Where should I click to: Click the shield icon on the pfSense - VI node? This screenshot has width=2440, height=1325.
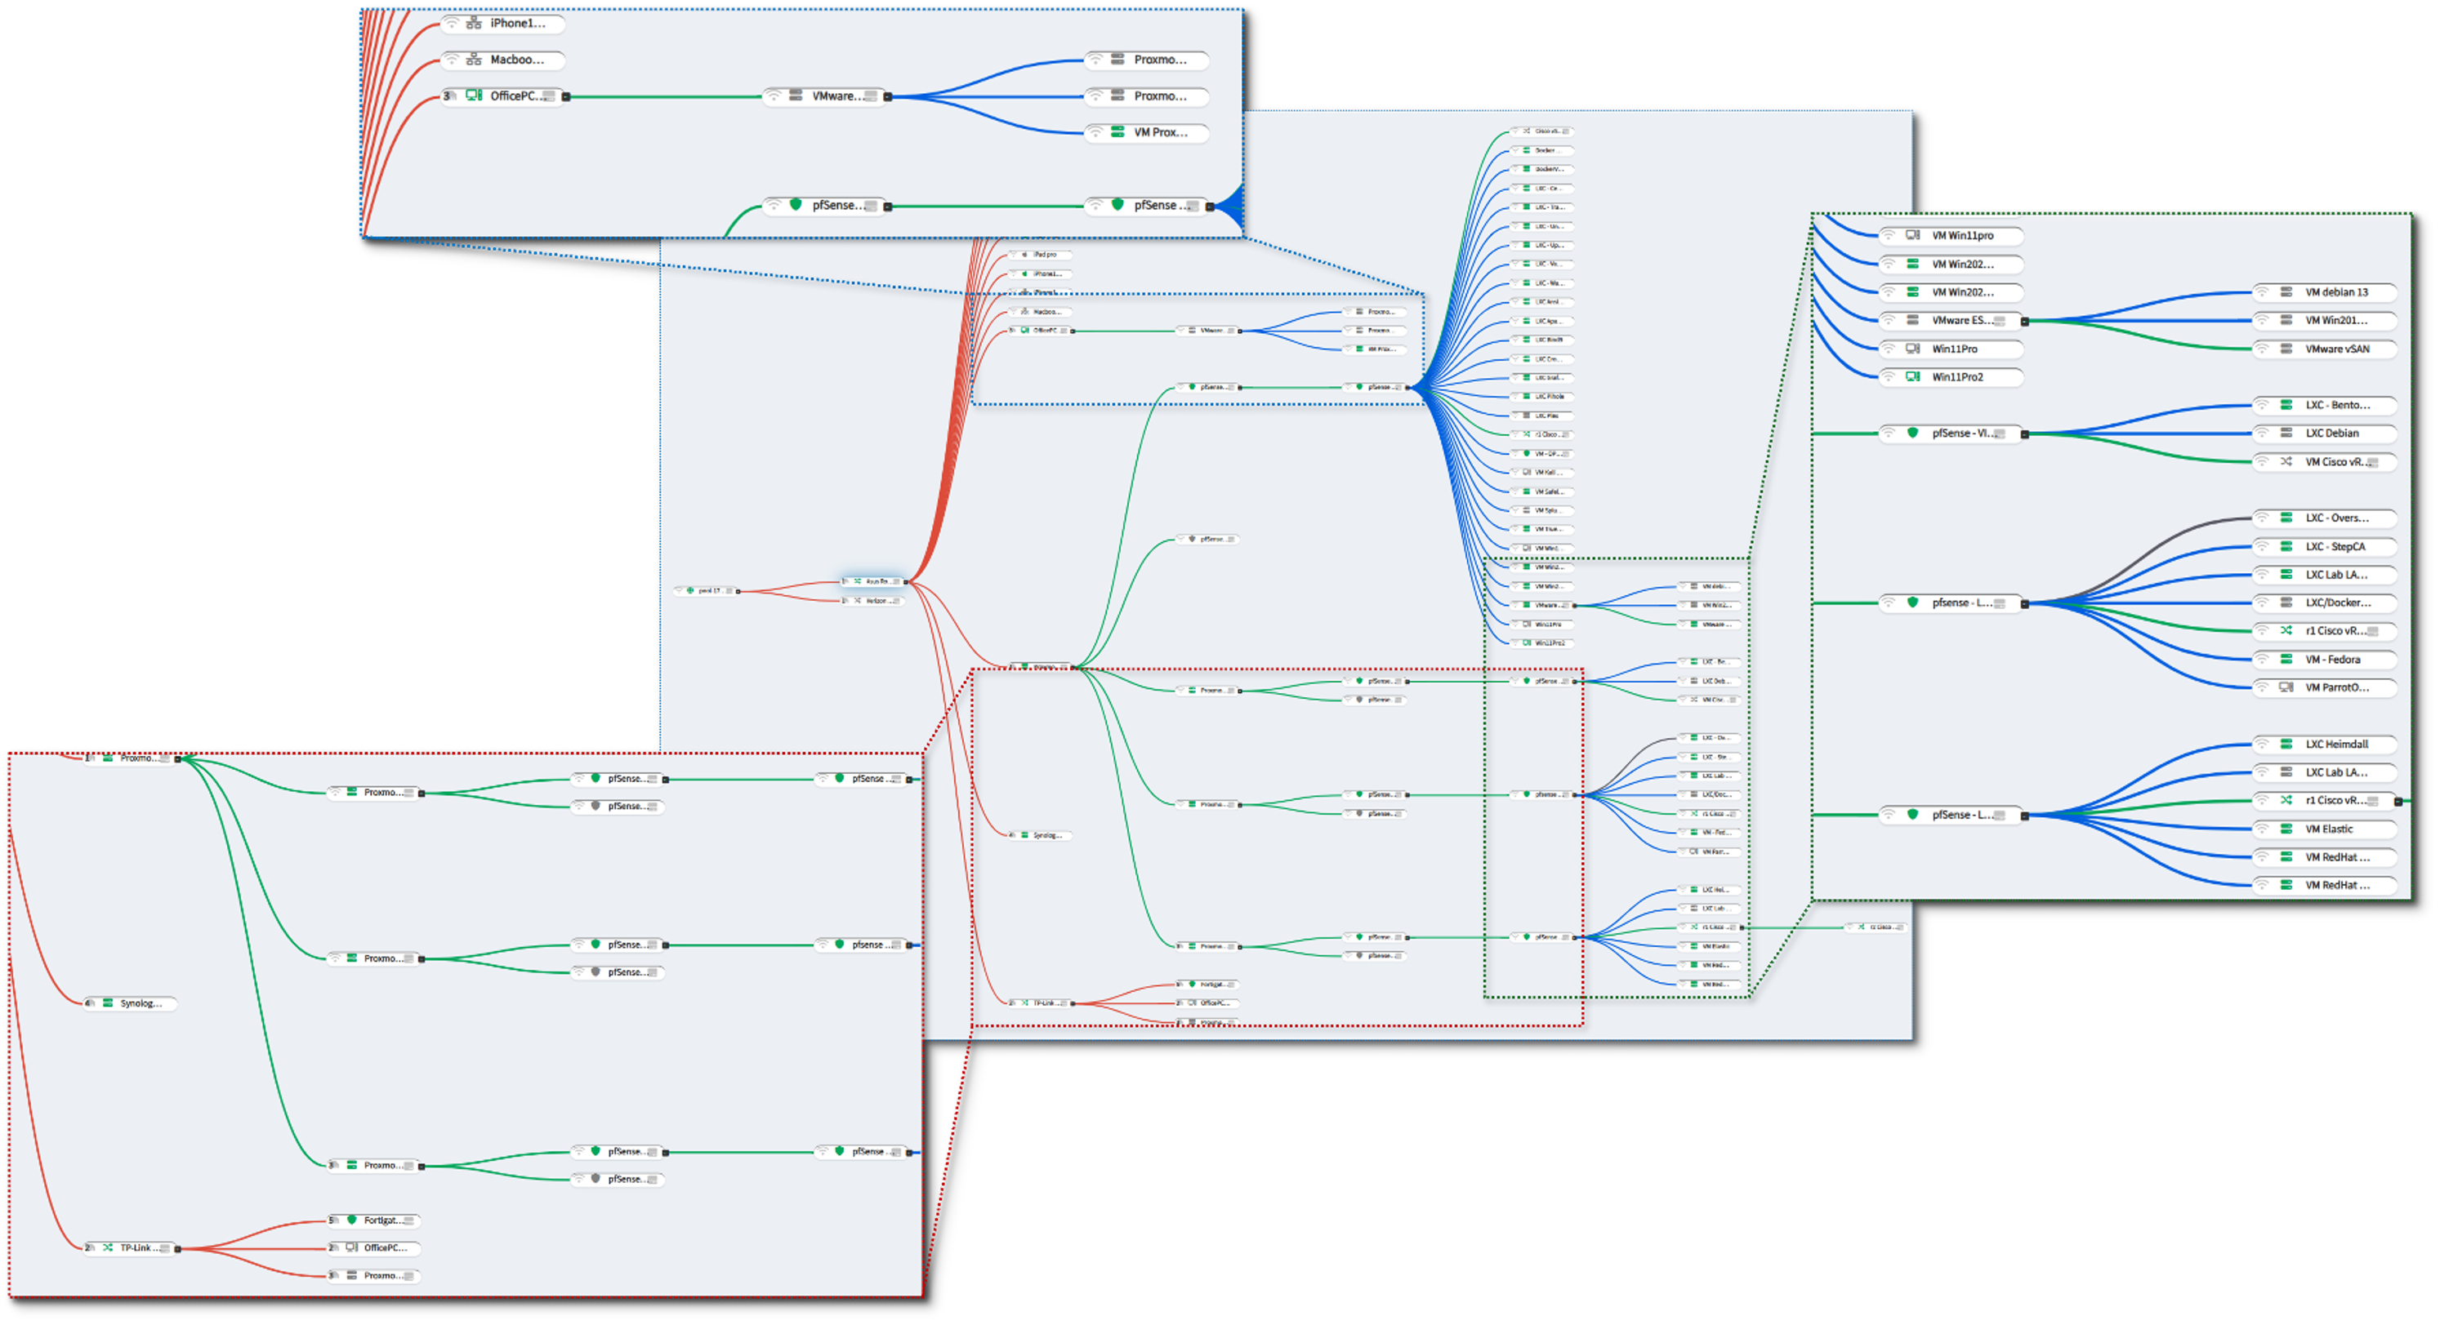(x=1914, y=434)
